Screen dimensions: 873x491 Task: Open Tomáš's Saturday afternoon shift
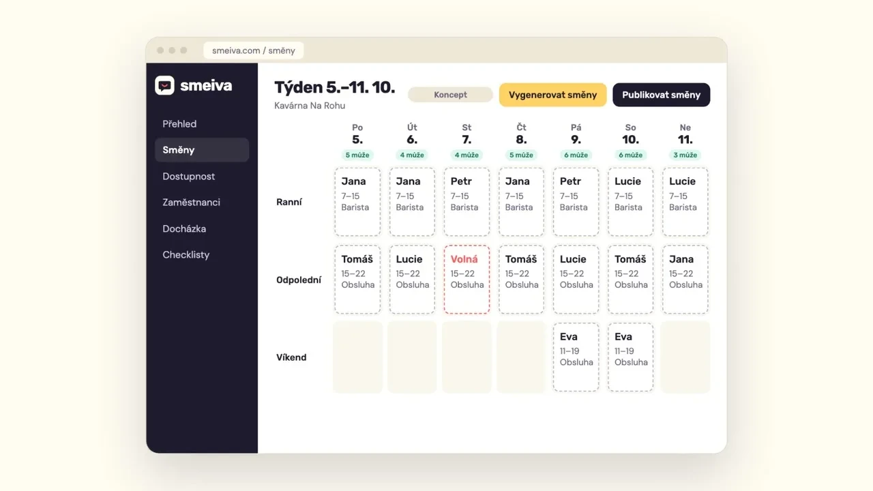[630, 280]
